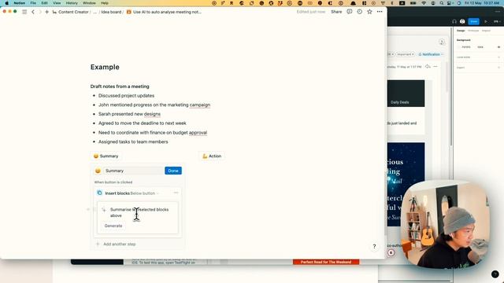
Task: Open the Apple menu
Action: [7, 3]
